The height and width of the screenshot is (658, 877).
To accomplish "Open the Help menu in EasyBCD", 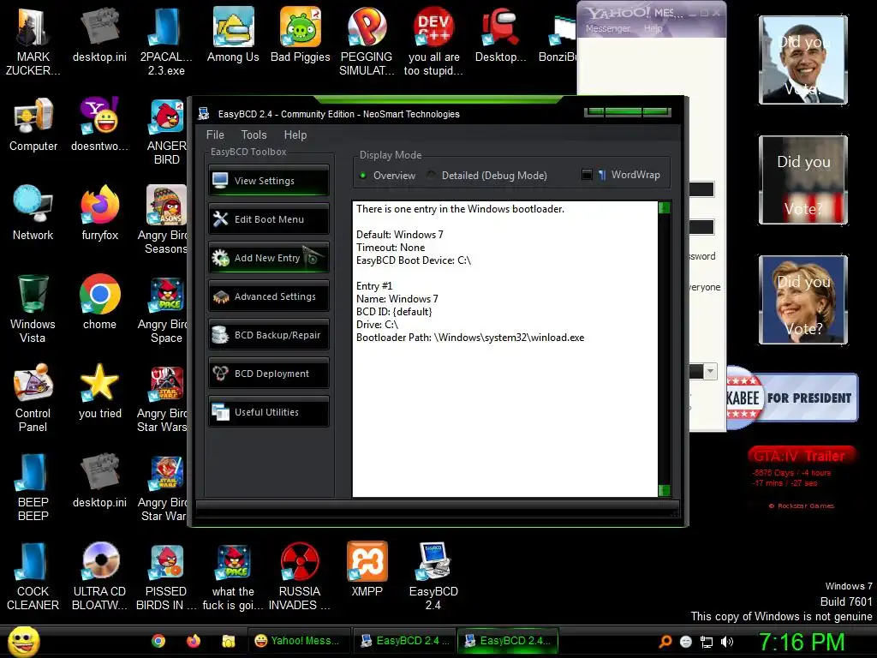I will (x=295, y=135).
